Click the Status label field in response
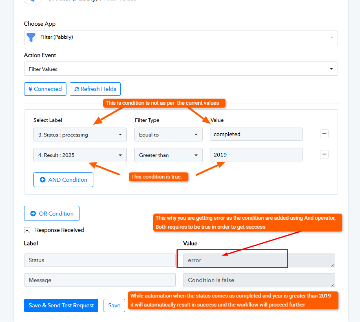The width and height of the screenshot is (360, 322). pyautogui.click(x=100, y=260)
